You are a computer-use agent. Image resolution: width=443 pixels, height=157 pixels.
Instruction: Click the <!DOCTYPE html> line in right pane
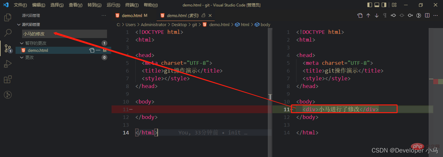(x=320, y=32)
